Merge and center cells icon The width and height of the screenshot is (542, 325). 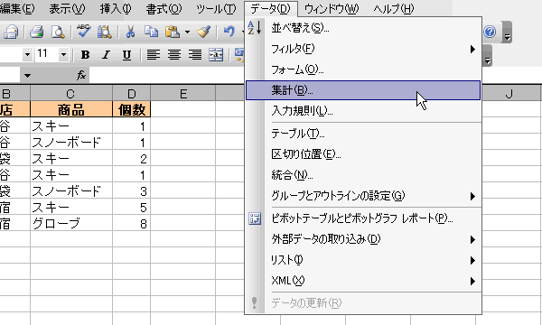point(216,54)
